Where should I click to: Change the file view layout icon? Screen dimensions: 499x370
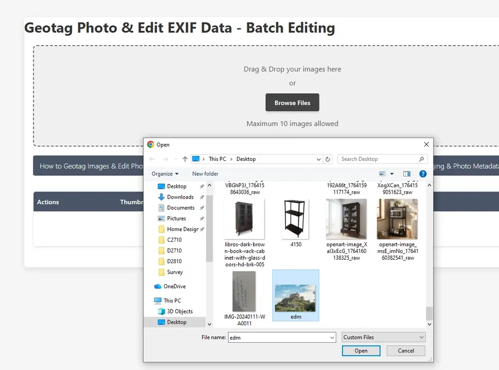click(383, 173)
